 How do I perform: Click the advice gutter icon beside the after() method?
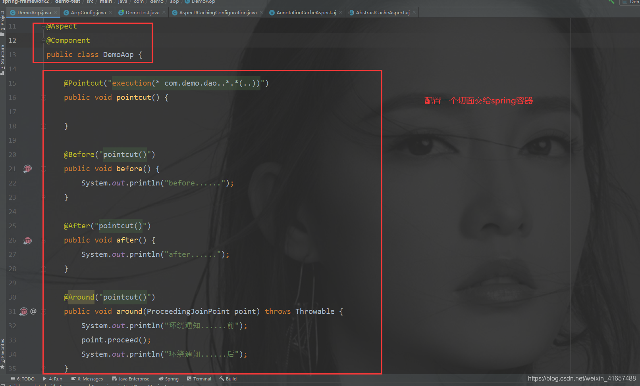pyautogui.click(x=27, y=240)
